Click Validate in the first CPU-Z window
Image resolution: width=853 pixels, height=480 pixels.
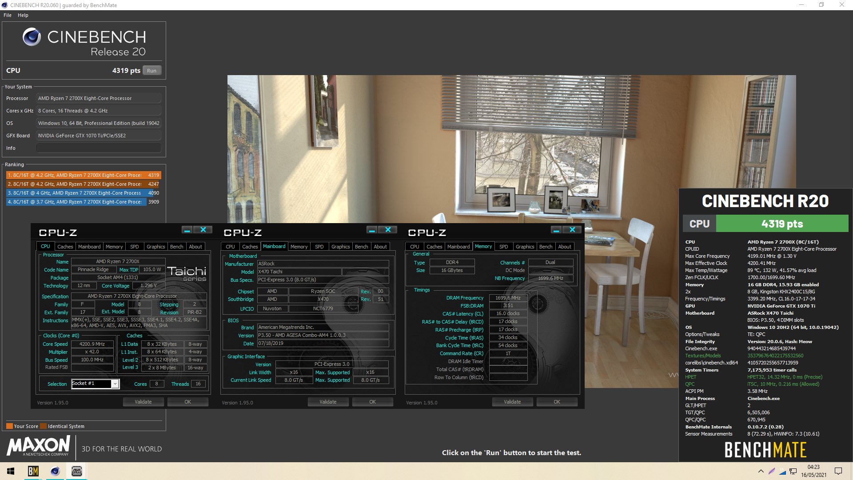pyautogui.click(x=143, y=402)
